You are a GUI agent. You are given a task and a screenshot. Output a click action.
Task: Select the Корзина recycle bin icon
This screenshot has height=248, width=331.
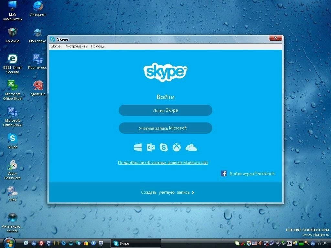(13, 35)
